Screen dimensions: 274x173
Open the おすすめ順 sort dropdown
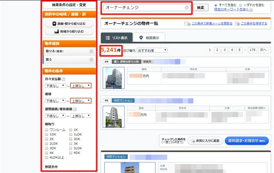(x=152, y=50)
